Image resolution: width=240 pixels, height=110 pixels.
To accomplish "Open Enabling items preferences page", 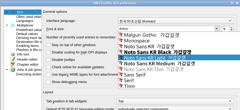I will pyautogui.click(x=27, y=46).
